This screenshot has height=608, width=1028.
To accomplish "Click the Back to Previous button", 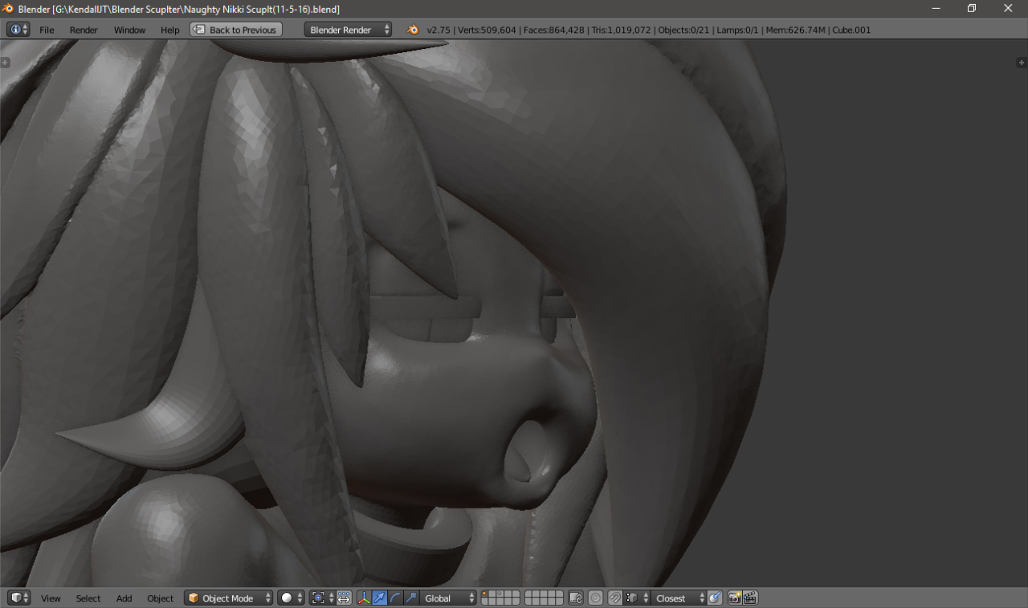I will (x=236, y=30).
